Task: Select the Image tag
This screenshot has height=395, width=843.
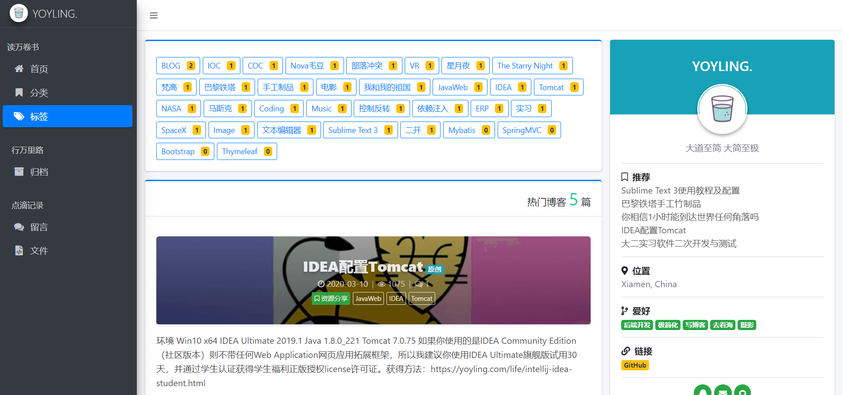Action: [x=232, y=130]
